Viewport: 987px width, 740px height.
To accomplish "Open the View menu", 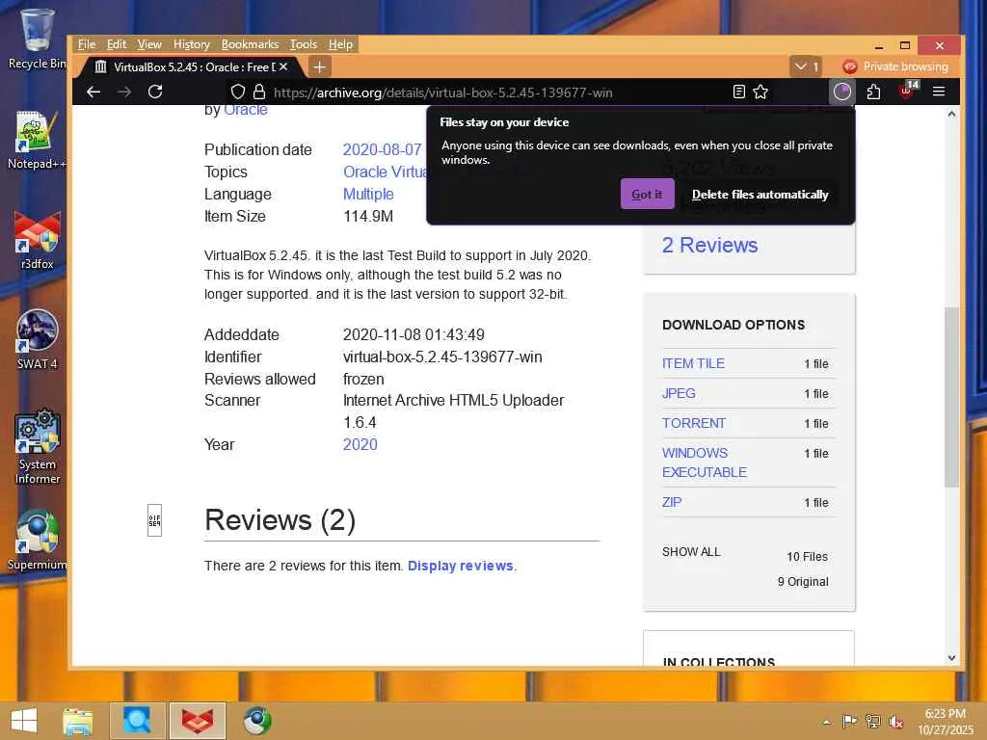I will point(149,44).
